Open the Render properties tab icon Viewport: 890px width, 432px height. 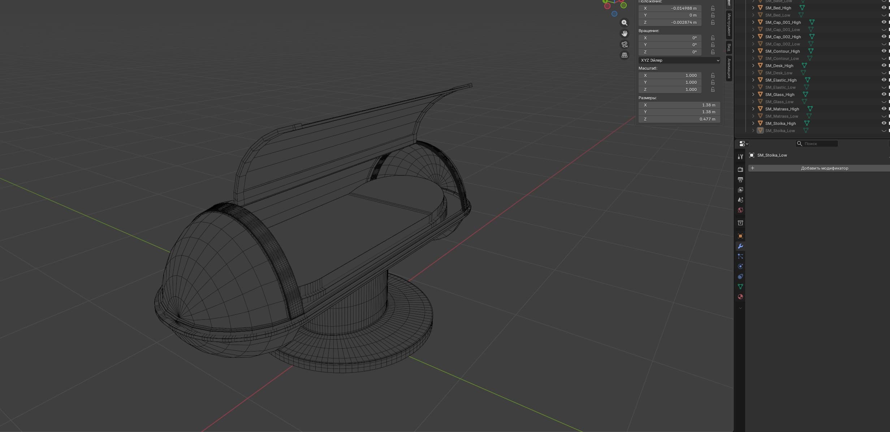click(x=740, y=169)
